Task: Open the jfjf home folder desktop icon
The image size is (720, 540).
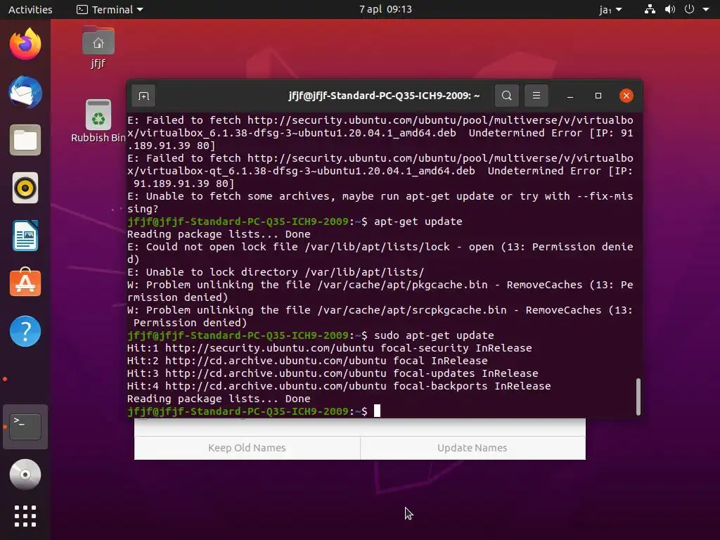Action: 98,47
